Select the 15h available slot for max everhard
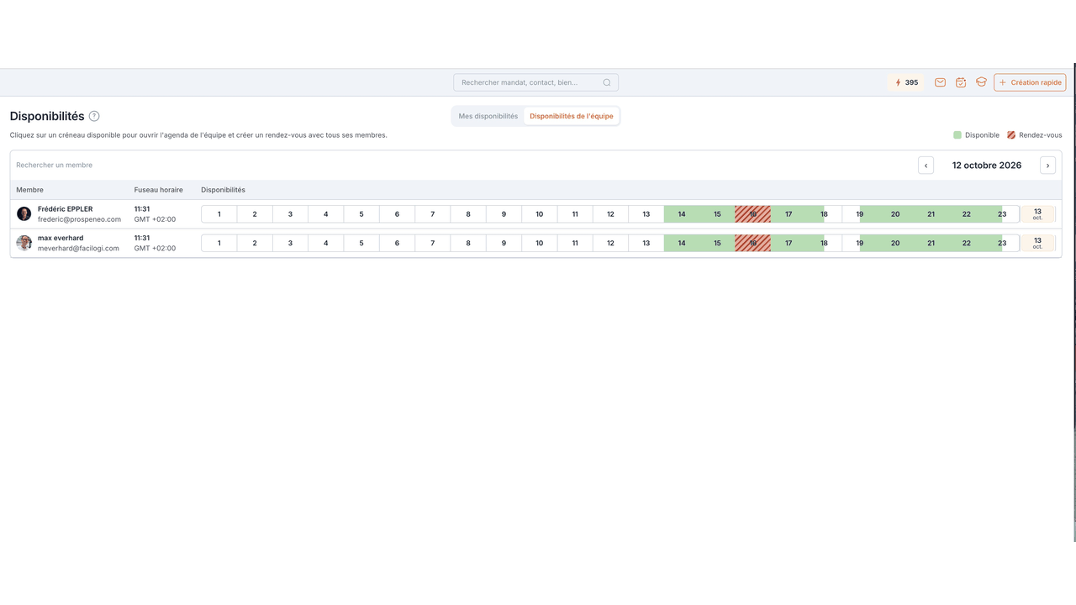Screen dimensions: 1076x605 pyautogui.click(x=717, y=244)
